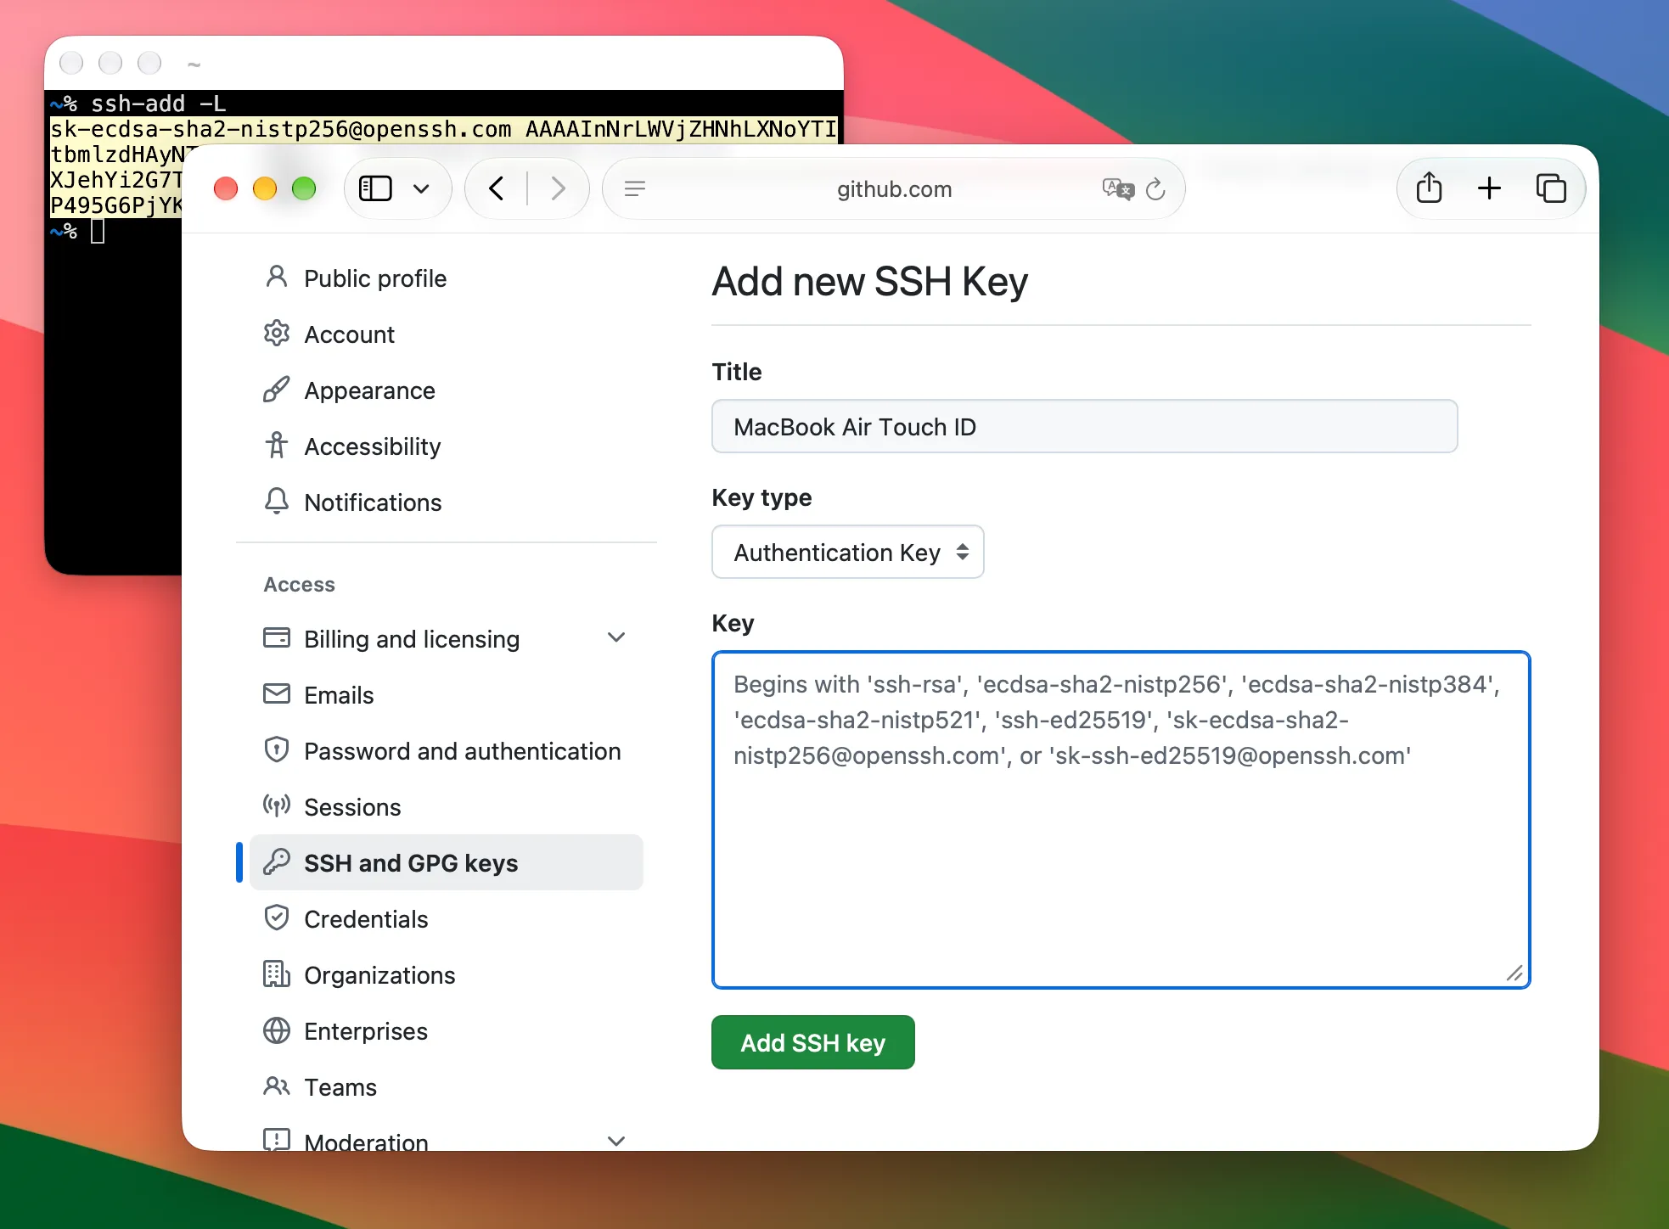Open the reader view icon in address bar
This screenshot has height=1229, width=1669.
point(635,188)
